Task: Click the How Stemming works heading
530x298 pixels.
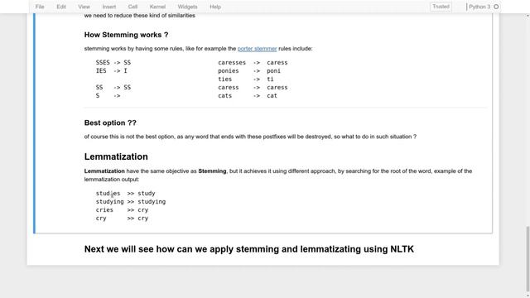Action: click(126, 35)
